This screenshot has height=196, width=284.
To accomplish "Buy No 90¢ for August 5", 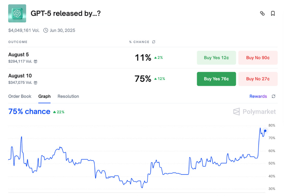I will [258, 58].
